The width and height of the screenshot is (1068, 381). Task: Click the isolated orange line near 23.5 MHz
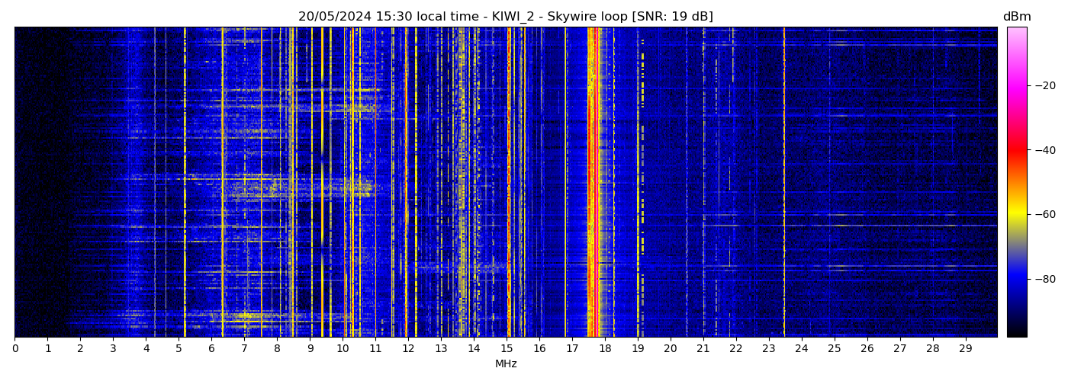(x=783, y=183)
